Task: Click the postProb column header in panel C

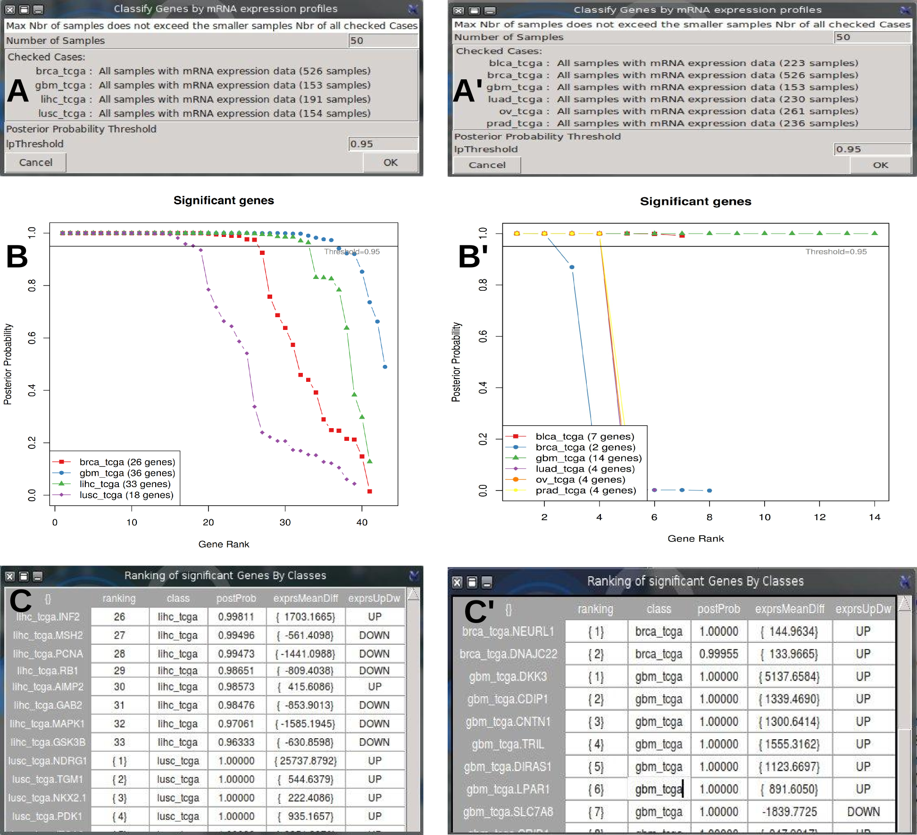Action: click(x=236, y=599)
